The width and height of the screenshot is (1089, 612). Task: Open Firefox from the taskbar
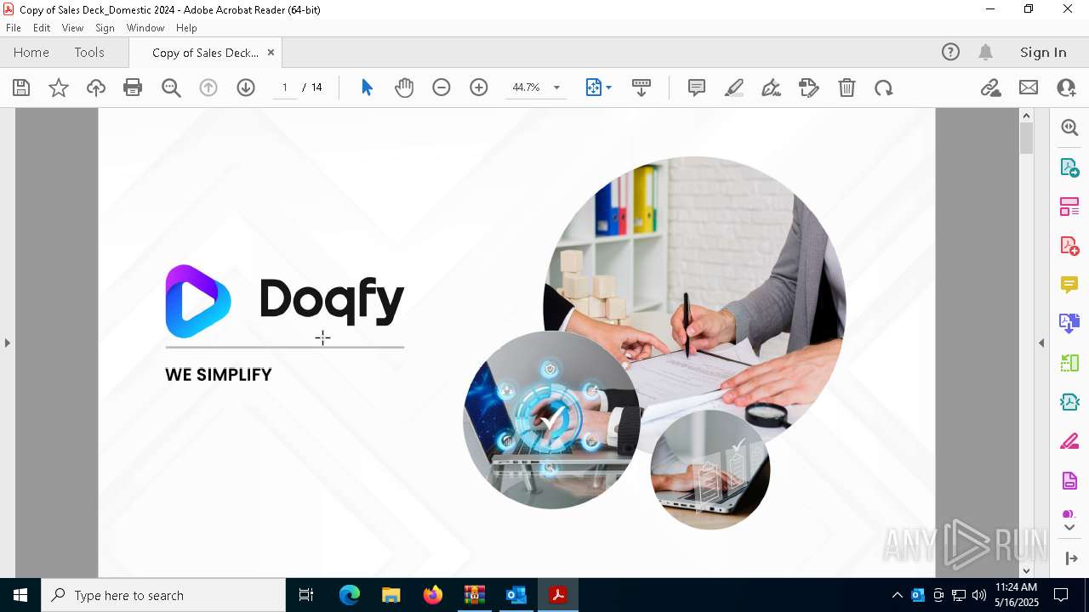pyautogui.click(x=432, y=595)
